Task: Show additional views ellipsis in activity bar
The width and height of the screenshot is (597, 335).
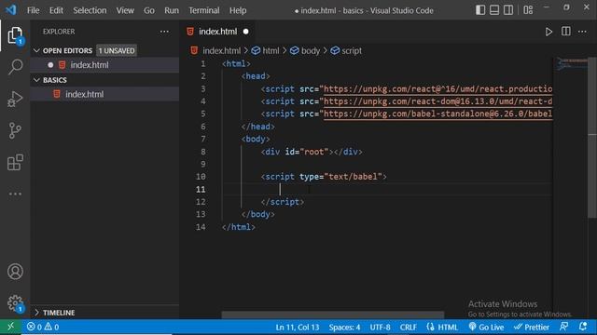Action: (x=15, y=194)
